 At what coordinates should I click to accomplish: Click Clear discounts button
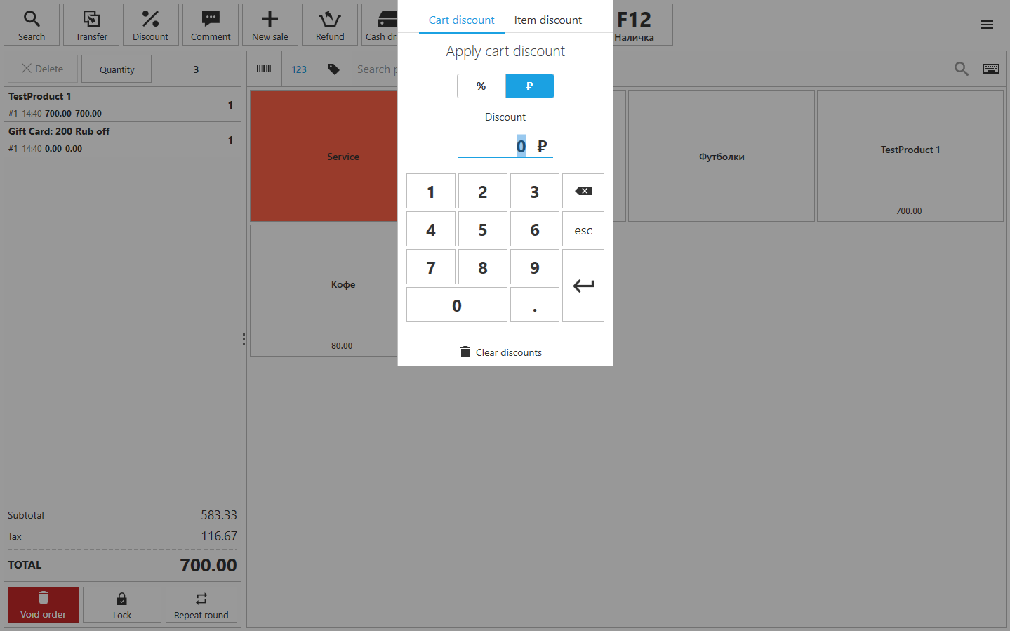tap(501, 352)
